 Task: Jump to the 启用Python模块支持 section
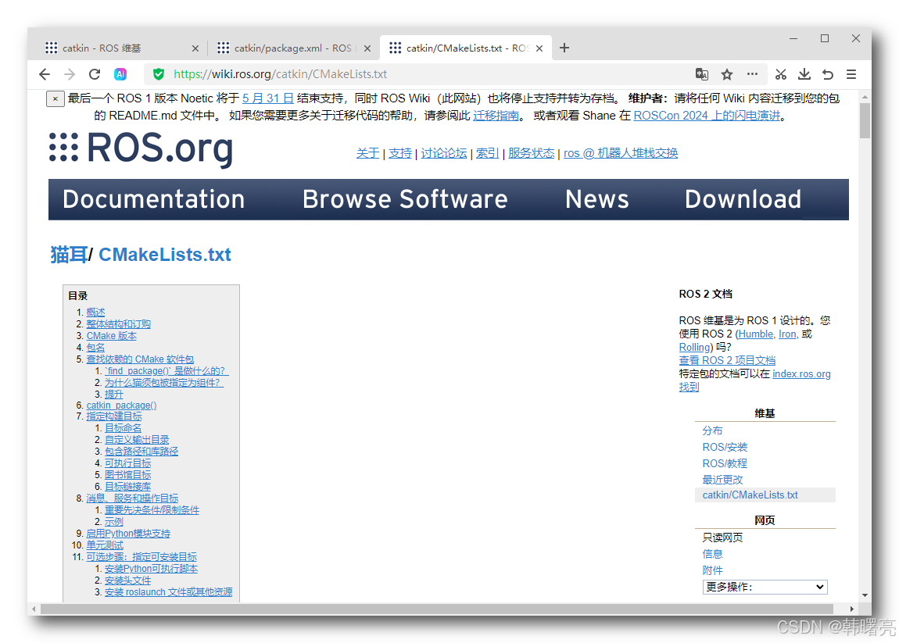pyautogui.click(x=128, y=534)
